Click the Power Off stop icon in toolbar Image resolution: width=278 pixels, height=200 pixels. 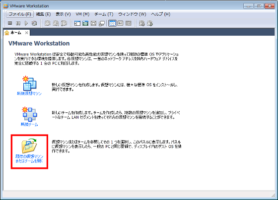10,23
